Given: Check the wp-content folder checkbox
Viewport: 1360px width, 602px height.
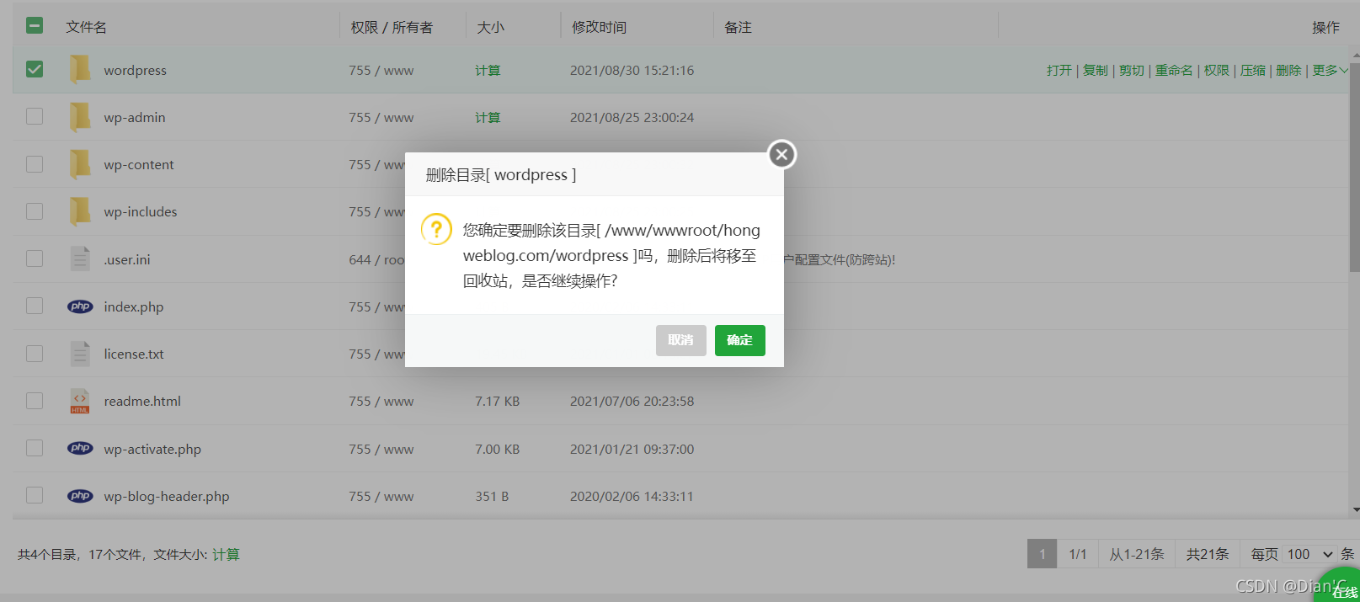Looking at the screenshot, I should 35,163.
